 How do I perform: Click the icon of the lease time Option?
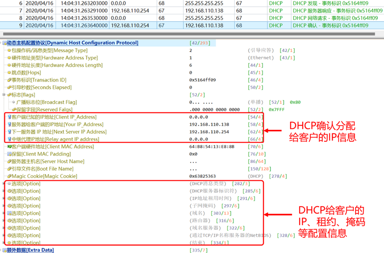[x=9, y=198]
